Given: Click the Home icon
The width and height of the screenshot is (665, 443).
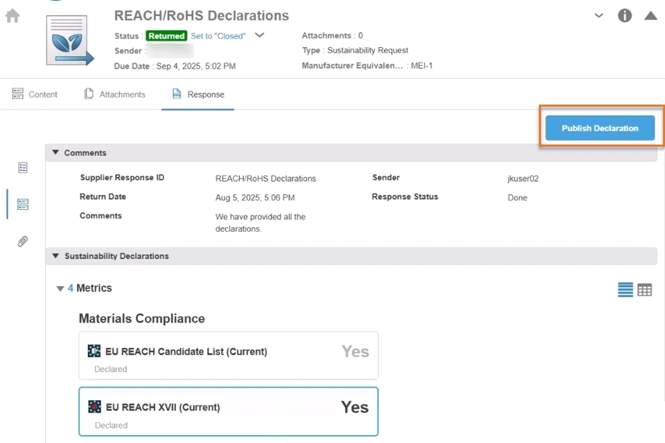Looking at the screenshot, I should click(x=12, y=16).
